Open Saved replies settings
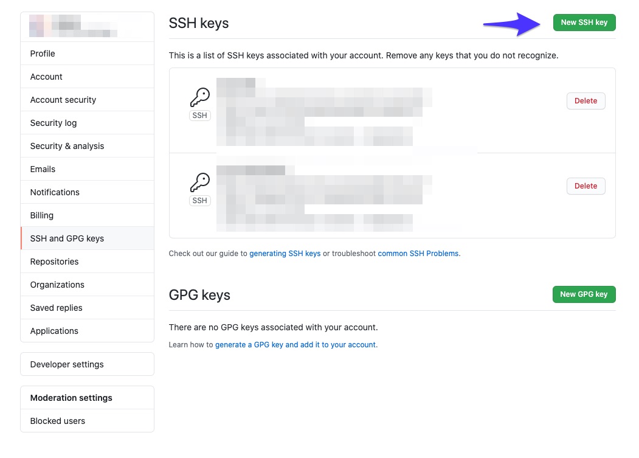639x458 pixels. pos(56,307)
